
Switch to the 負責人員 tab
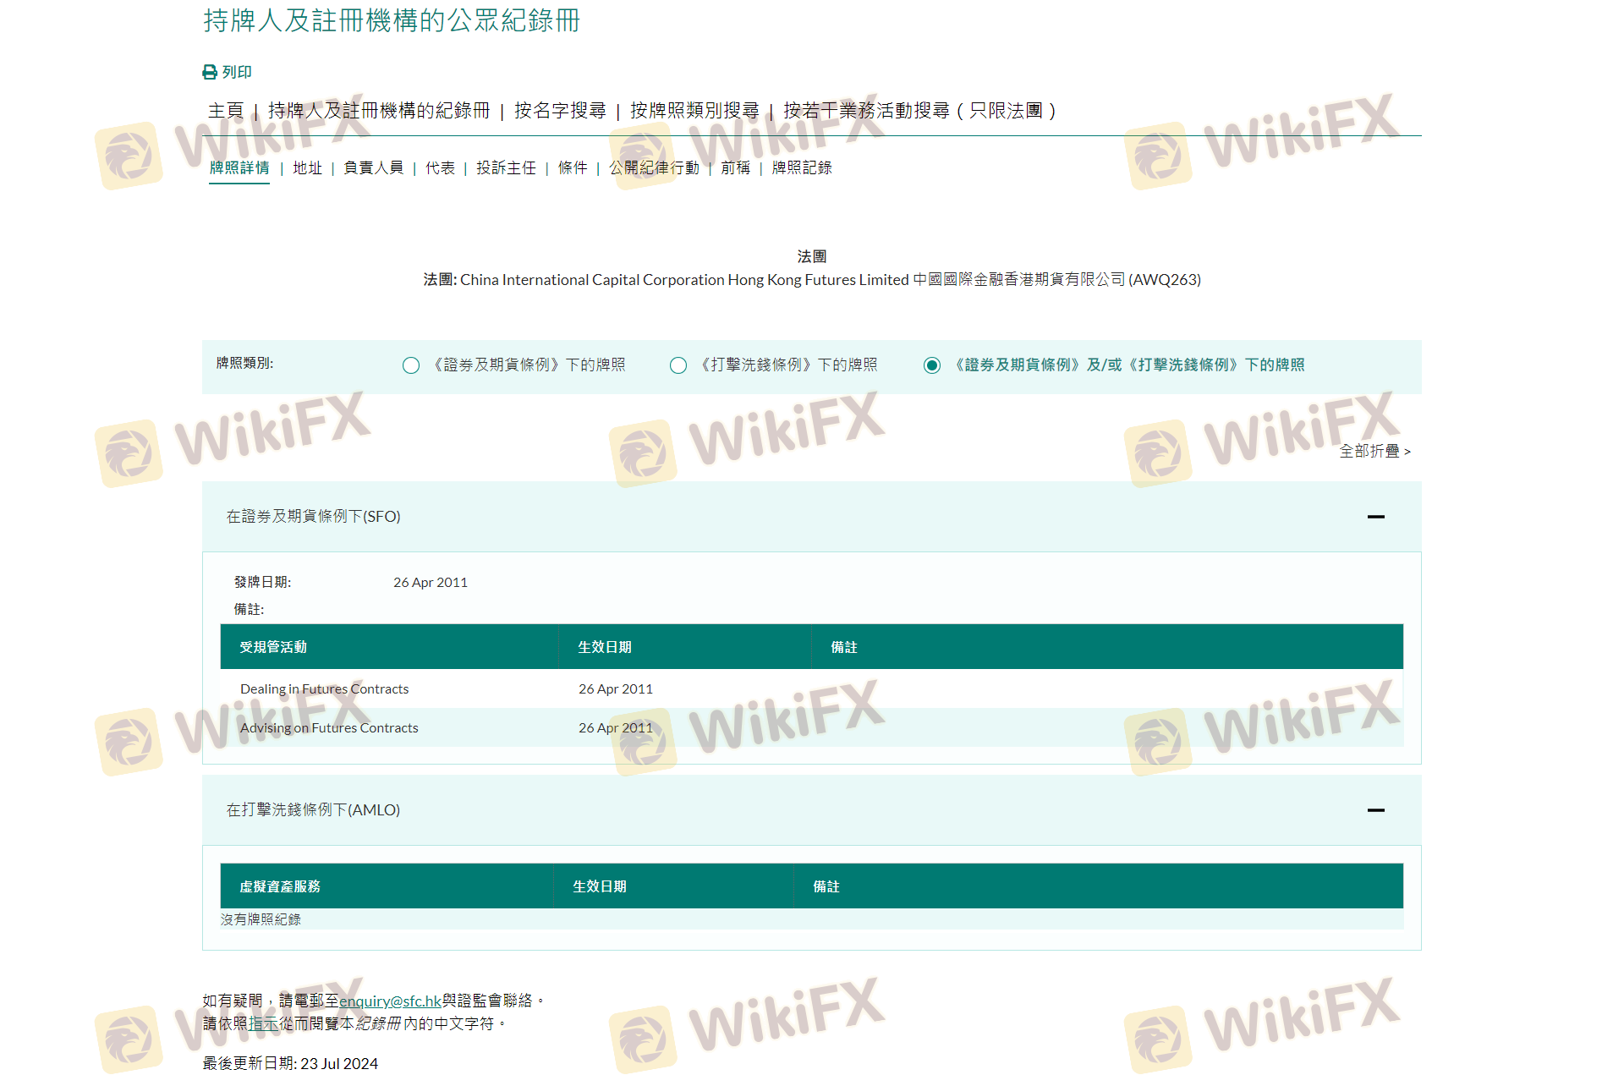(x=373, y=168)
